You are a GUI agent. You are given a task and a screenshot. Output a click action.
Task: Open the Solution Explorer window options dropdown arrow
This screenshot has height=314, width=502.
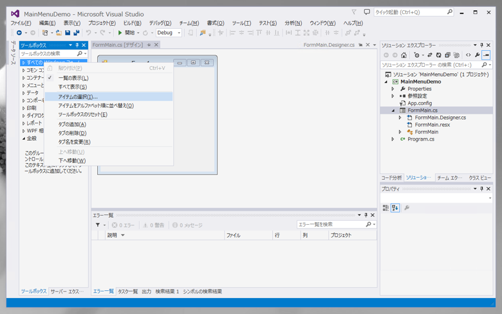tap(475, 45)
